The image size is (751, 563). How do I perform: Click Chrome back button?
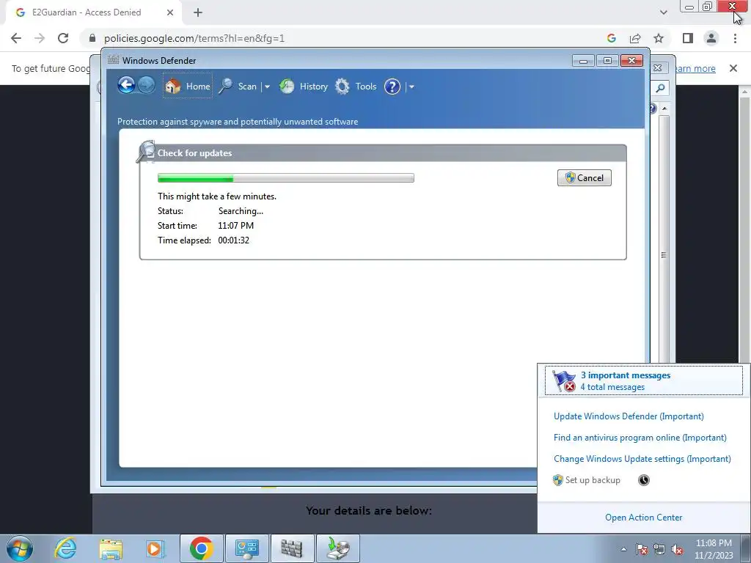pos(16,38)
